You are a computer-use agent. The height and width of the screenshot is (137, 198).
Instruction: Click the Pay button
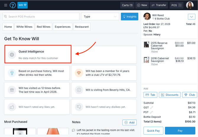pos(180,131)
